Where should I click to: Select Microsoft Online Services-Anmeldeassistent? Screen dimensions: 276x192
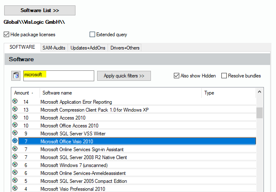point(83,173)
